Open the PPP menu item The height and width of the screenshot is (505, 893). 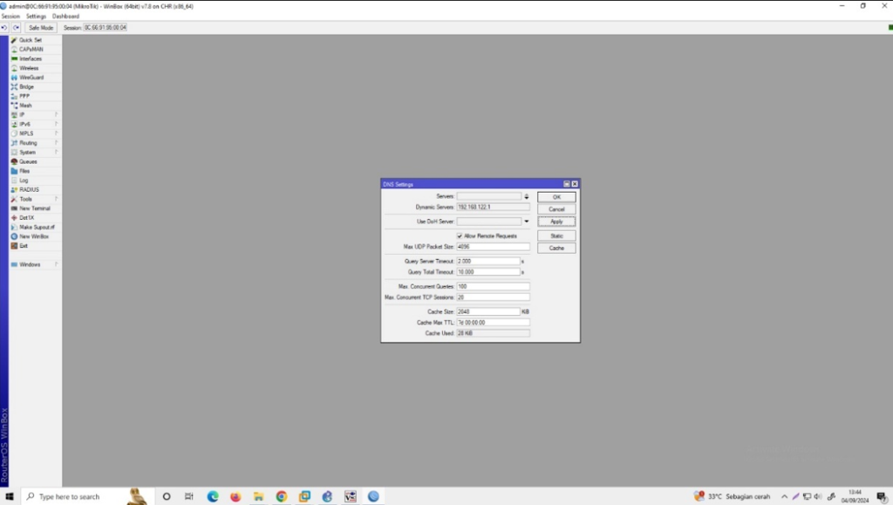pos(24,96)
